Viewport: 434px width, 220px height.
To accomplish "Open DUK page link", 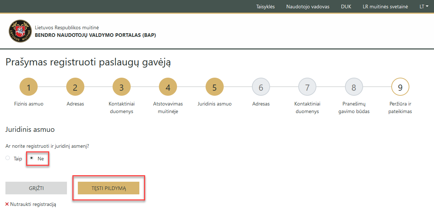I will point(346,7).
